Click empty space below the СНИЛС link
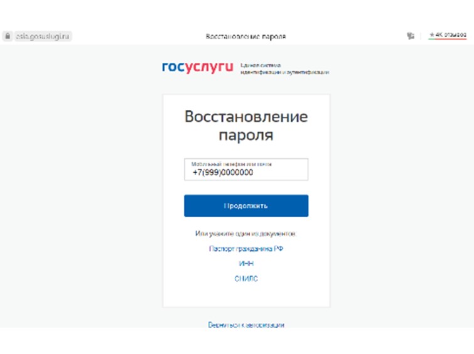 pos(245,295)
